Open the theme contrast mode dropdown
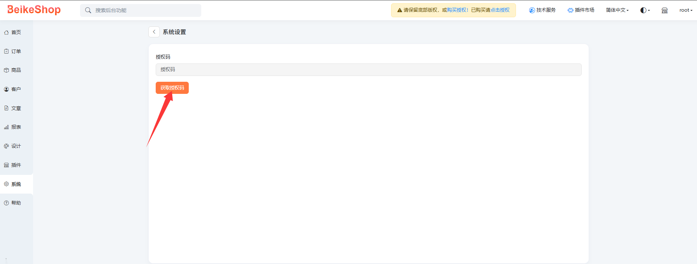697x264 pixels. [x=645, y=10]
